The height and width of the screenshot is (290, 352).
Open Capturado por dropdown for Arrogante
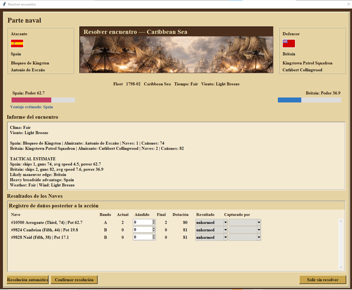click(259, 223)
